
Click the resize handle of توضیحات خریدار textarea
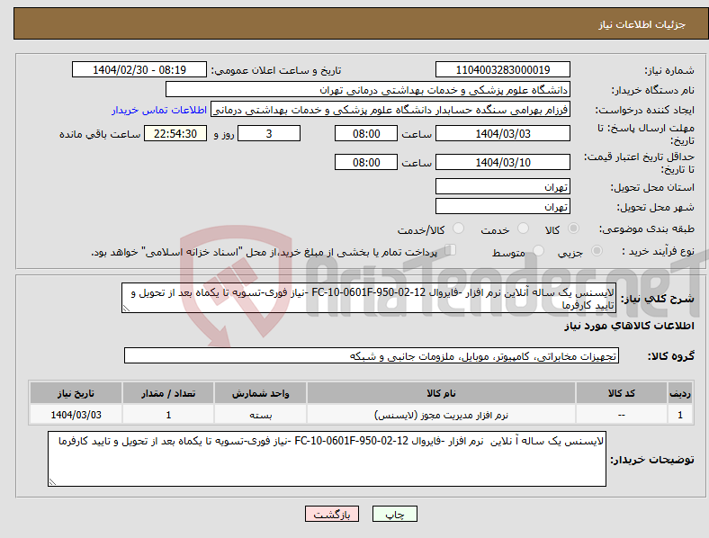click(x=52, y=482)
